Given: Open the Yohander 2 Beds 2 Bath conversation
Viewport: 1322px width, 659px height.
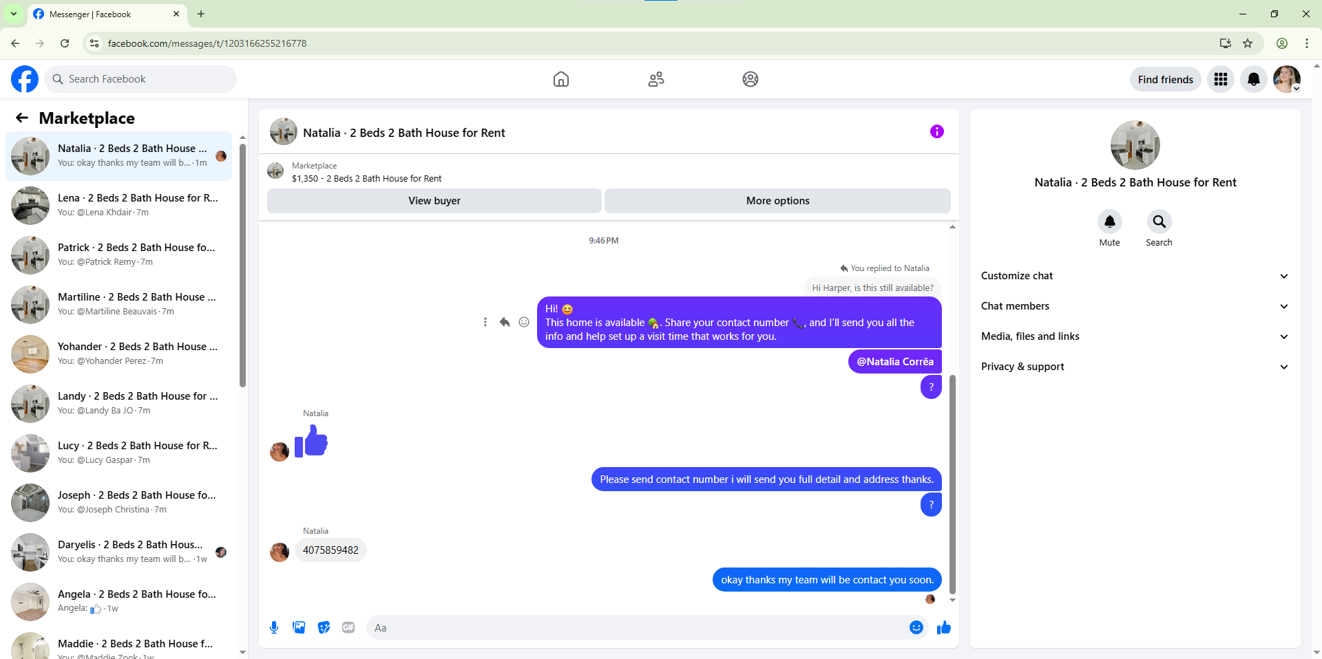Looking at the screenshot, I should [118, 354].
